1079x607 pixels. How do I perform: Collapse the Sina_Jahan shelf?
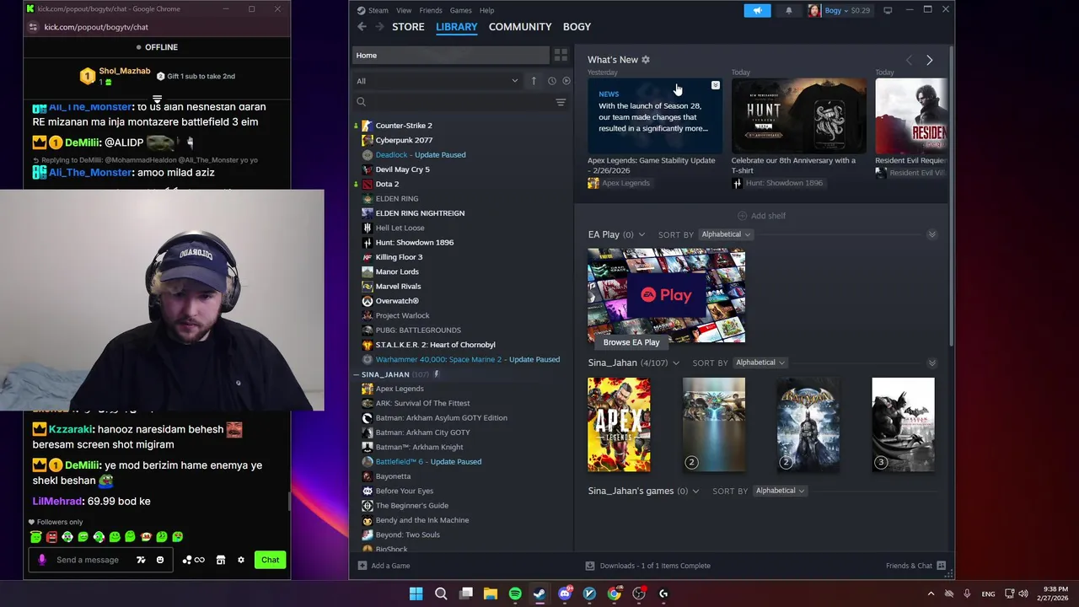pos(931,363)
